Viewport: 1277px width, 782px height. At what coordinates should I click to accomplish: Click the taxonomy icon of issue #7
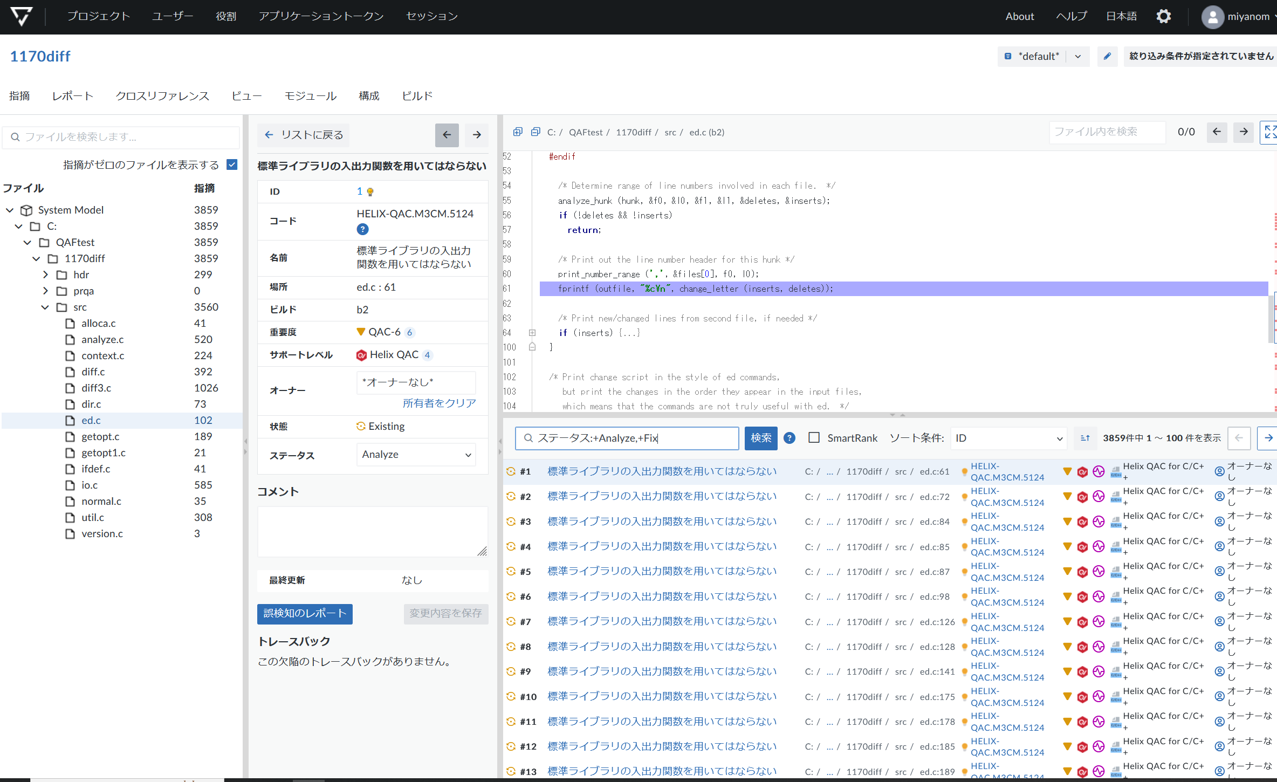point(1116,622)
